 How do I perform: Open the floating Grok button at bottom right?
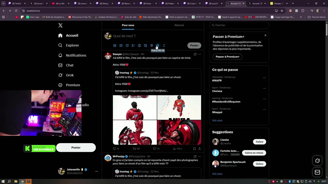(x=317, y=161)
